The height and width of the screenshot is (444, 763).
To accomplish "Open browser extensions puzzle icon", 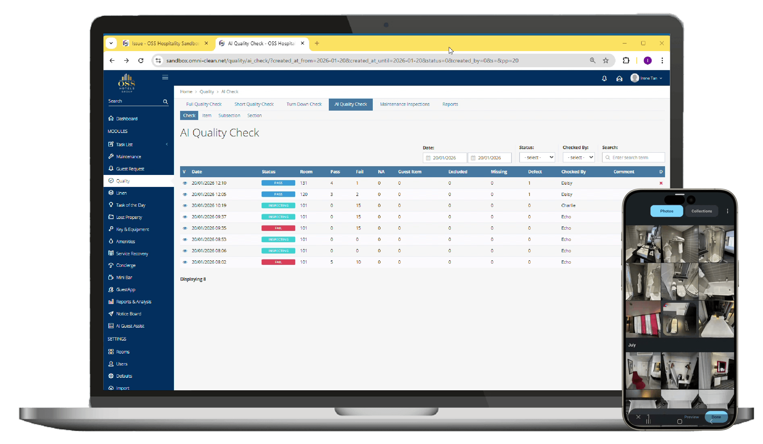I will click(626, 60).
